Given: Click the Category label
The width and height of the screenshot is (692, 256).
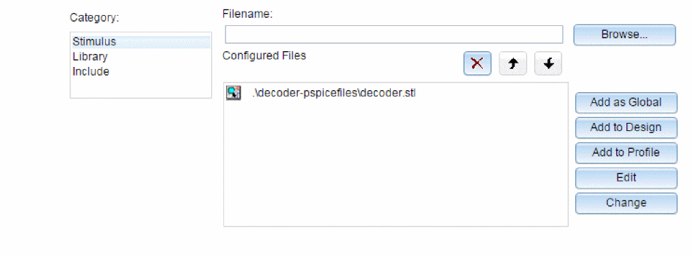Looking at the screenshot, I should tap(94, 18).
